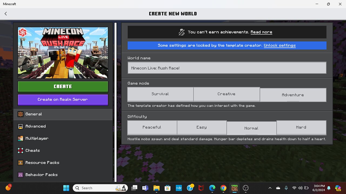Set difficulty to Peaceful
The height and width of the screenshot is (194, 346).
pos(152,127)
